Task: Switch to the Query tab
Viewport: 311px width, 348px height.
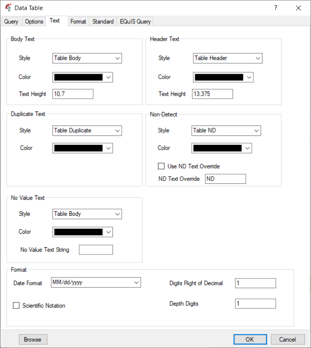Action: [11, 22]
